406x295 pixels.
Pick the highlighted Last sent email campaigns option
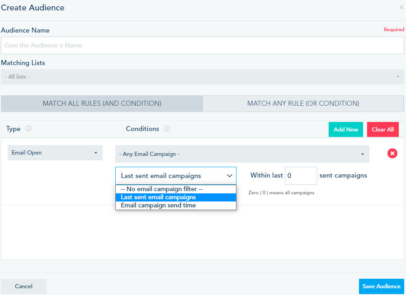pyautogui.click(x=158, y=197)
